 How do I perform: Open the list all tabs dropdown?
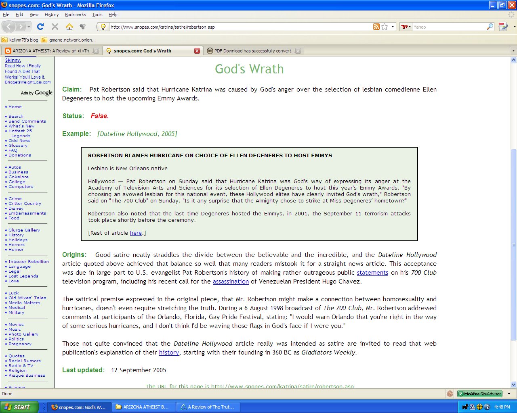(x=513, y=51)
